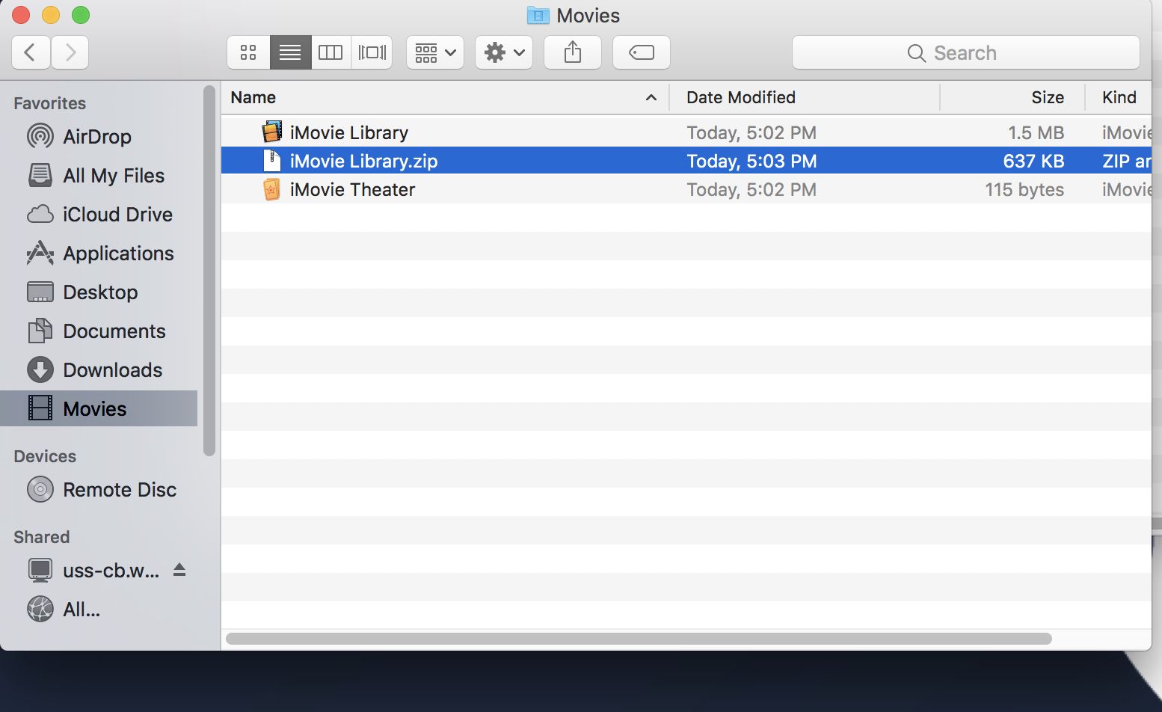Click inside the Search field
Image resolution: width=1162 pixels, height=712 pixels.
point(966,52)
